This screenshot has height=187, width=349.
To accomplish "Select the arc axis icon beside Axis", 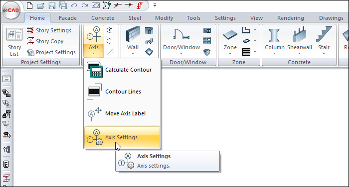I will click(x=109, y=41).
